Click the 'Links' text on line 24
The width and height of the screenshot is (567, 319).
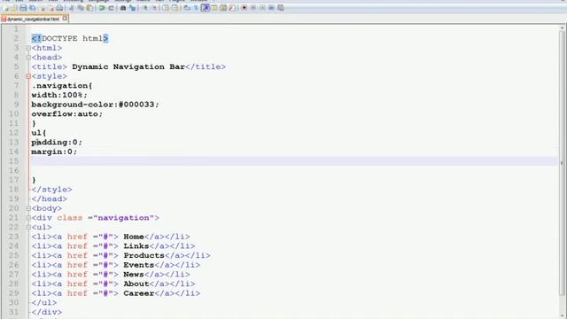(x=136, y=246)
